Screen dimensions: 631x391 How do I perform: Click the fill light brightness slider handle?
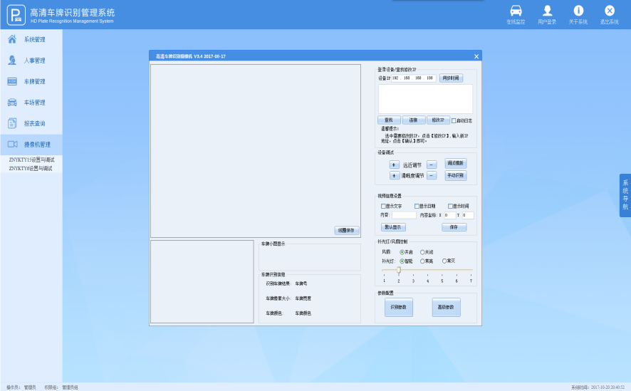(399, 270)
